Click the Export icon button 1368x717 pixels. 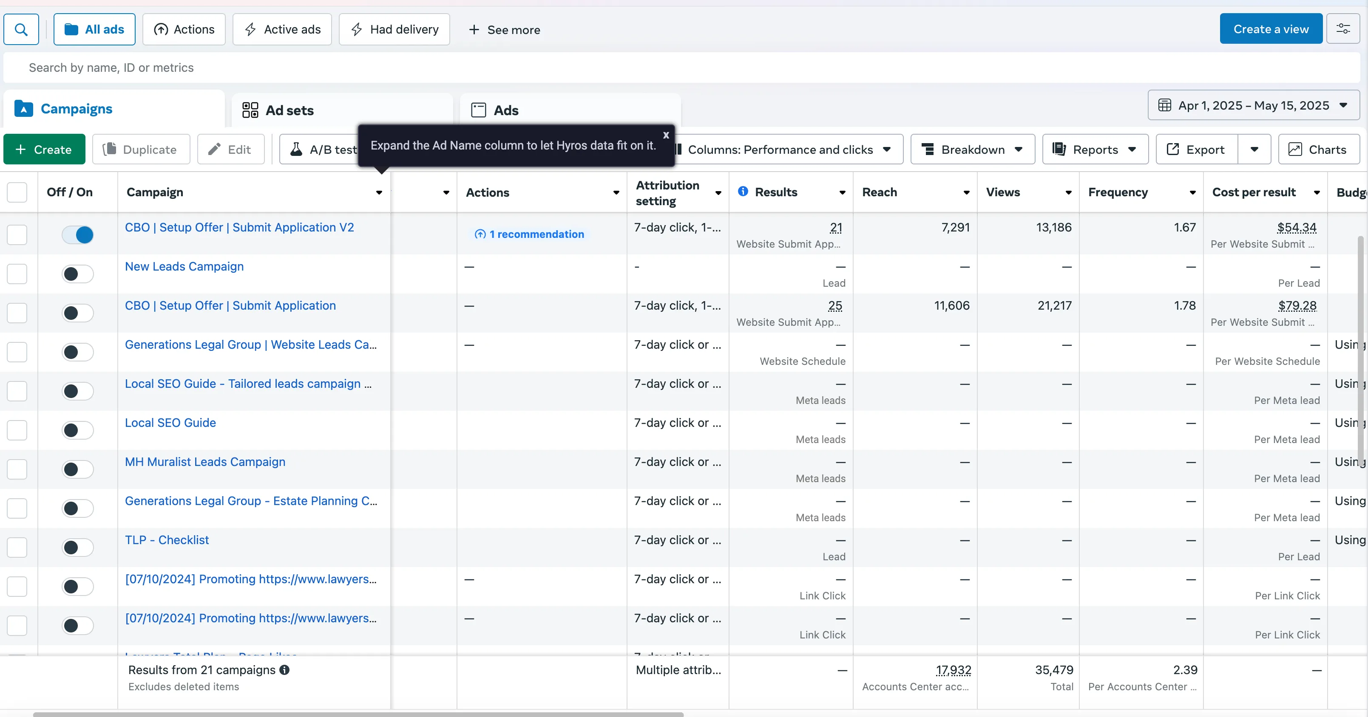click(1172, 150)
